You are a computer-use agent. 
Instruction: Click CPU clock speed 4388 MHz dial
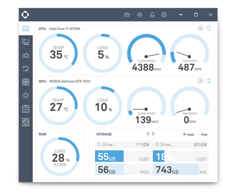pyautogui.click(x=146, y=52)
